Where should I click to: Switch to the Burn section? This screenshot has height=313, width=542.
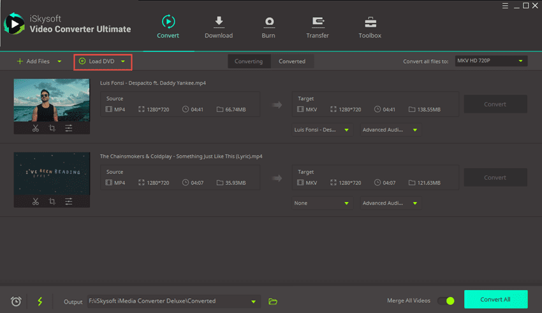[x=268, y=27]
